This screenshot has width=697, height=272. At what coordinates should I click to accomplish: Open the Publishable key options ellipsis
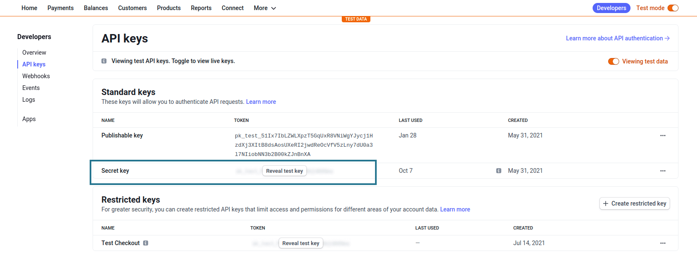tap(663, 135)
